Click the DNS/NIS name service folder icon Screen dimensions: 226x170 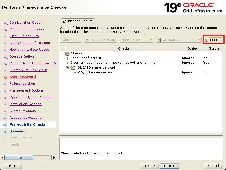click(73, 67)
